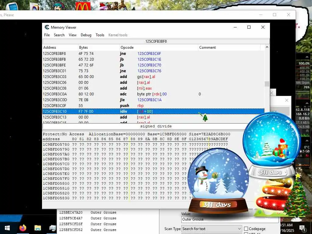The width and height of the screenshot is (312, 234).
Task: Click hex row address 1C9BFD05780
Action: [56, 144]
